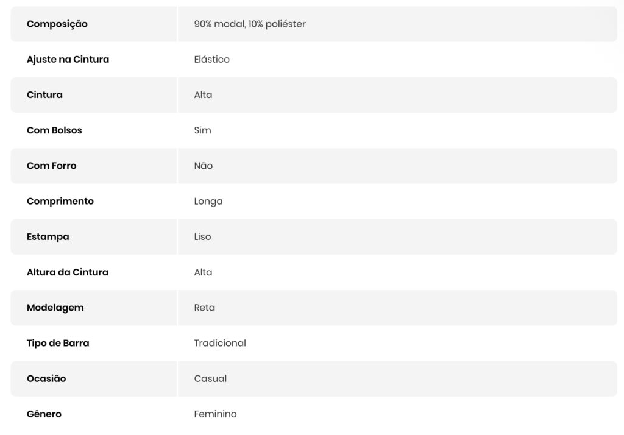Select the Tradicional value text

pos(220,343)
